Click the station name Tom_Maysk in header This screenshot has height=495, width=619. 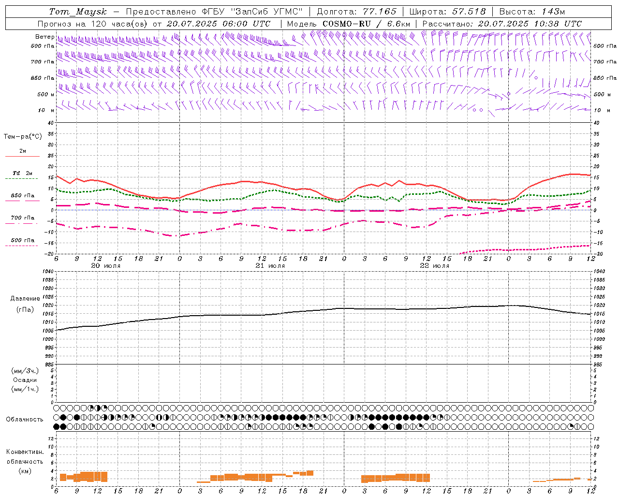coord(78,12)
